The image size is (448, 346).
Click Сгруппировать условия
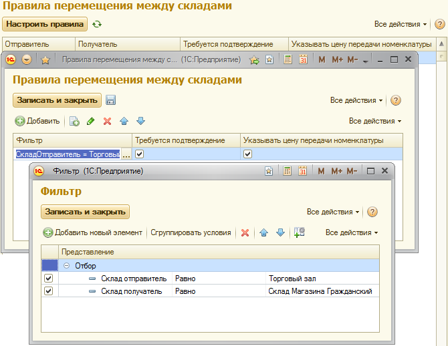pos(191,232)
